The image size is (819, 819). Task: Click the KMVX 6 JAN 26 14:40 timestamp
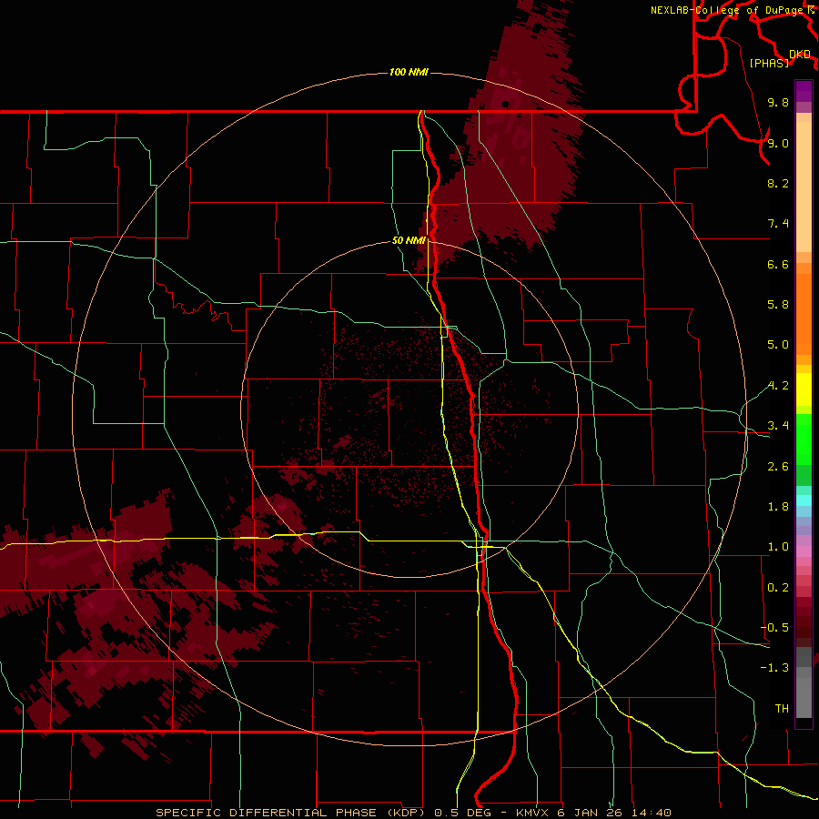point(592,813)
